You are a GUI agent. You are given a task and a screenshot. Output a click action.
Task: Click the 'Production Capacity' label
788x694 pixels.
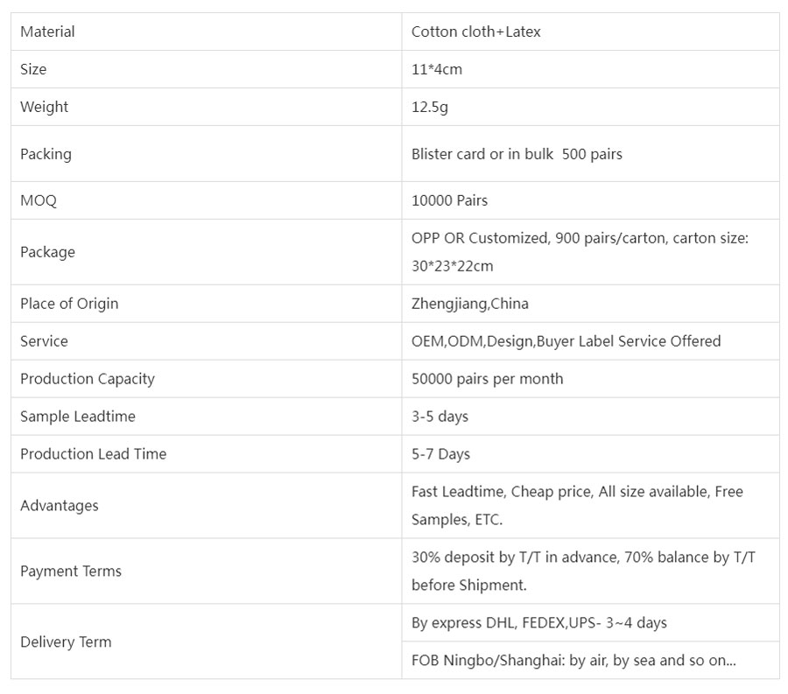[x=88, y=379]
